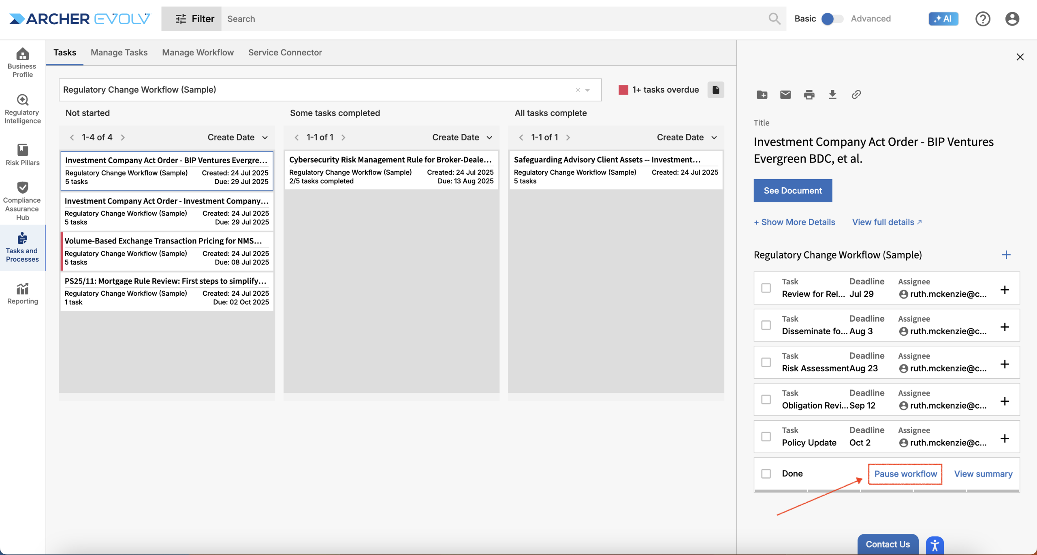1037x555 pixels.
Task: Click the download icon in detail panel
Action: pos(832,95)
